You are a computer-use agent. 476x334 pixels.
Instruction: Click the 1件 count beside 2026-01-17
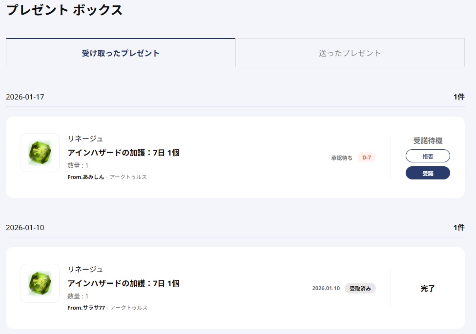pos(458,97)
